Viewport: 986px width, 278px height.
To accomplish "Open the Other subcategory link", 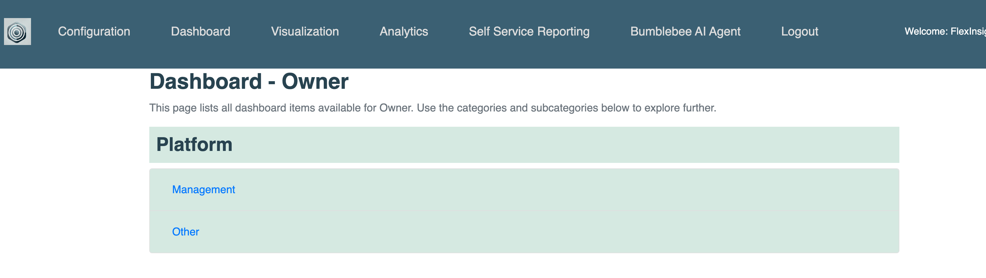I will pos(185,232).
